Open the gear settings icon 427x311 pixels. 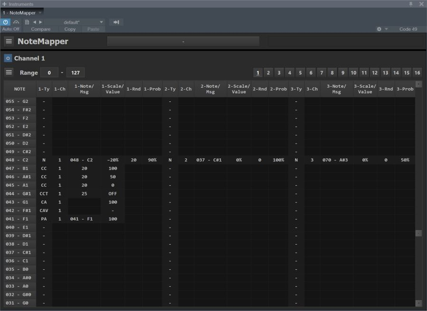(x=379, y=29)
